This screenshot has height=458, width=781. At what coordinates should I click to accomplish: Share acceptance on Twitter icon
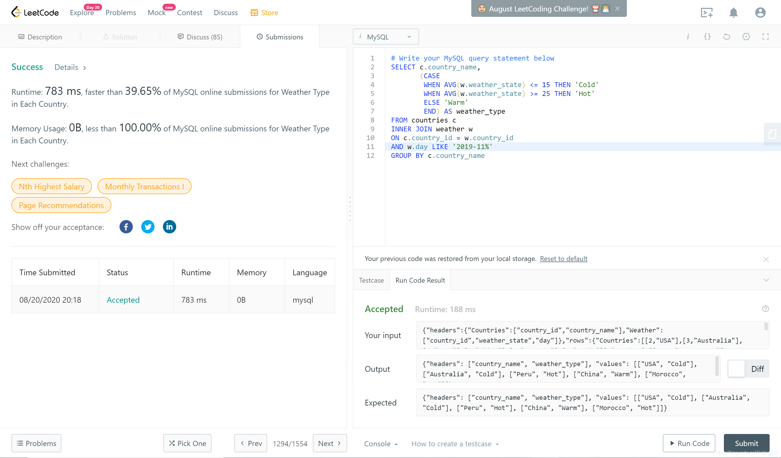point(148,227)
